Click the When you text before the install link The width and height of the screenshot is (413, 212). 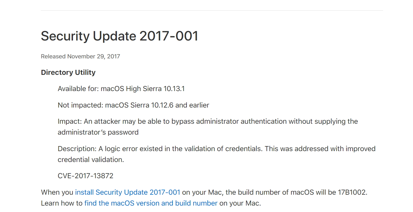coord(57,192)
